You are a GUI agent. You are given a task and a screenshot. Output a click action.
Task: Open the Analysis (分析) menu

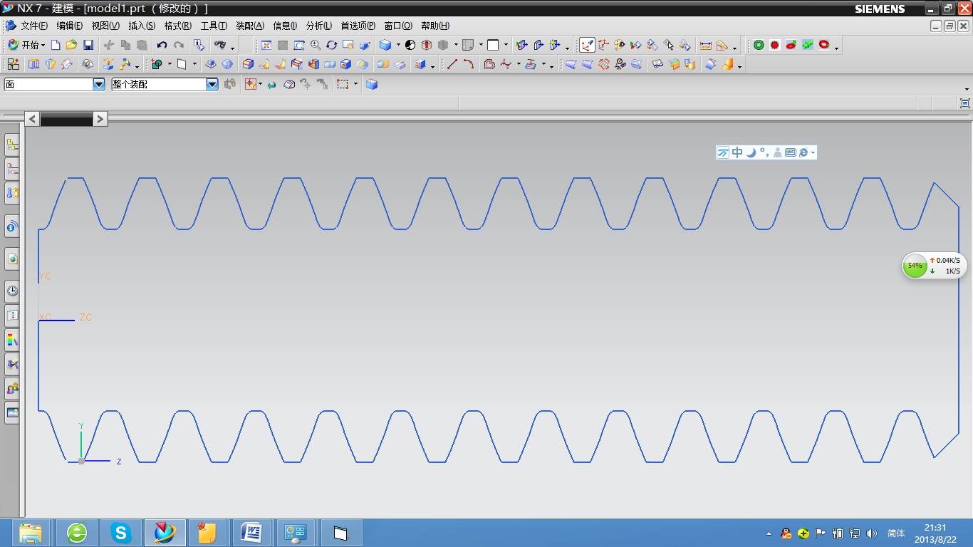click(x=319, y=26)
